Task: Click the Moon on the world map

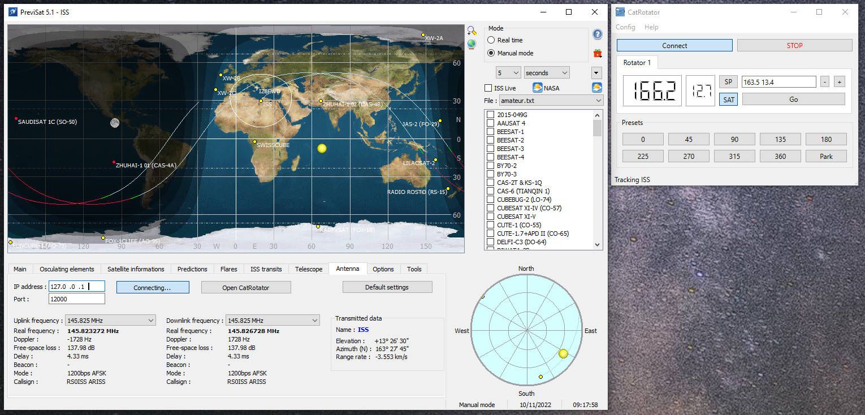Action: pos(115,123)
